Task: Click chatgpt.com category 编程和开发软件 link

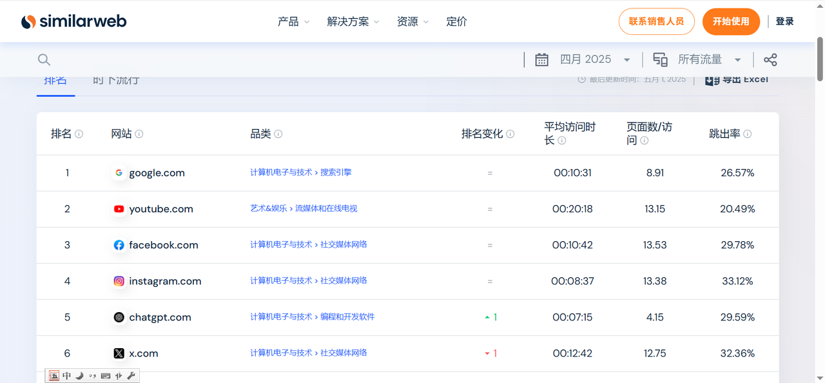Action: pyautogui.click(x=347, y=317)
